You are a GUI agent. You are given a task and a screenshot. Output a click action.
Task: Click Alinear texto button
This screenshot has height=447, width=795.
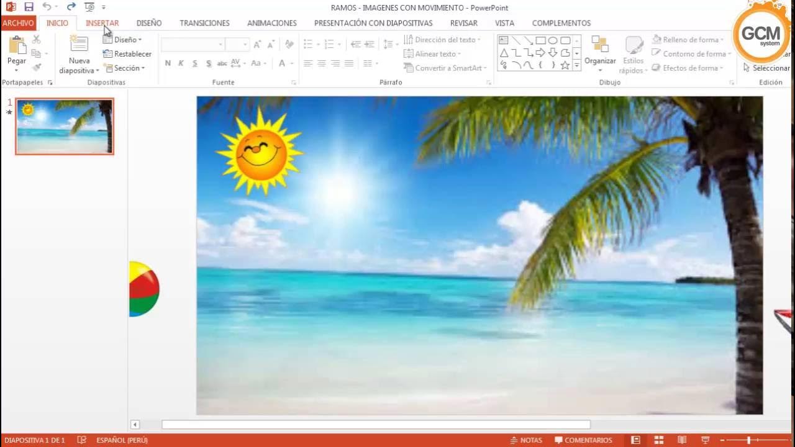(x=433, y=54)
